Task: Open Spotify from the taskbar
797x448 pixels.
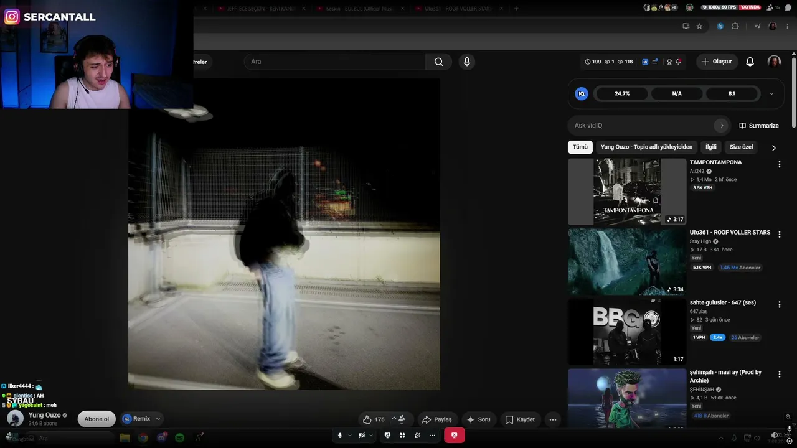Action: [180, 437]
